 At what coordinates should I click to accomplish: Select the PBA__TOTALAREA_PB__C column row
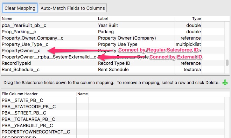[x=113, y=119]
